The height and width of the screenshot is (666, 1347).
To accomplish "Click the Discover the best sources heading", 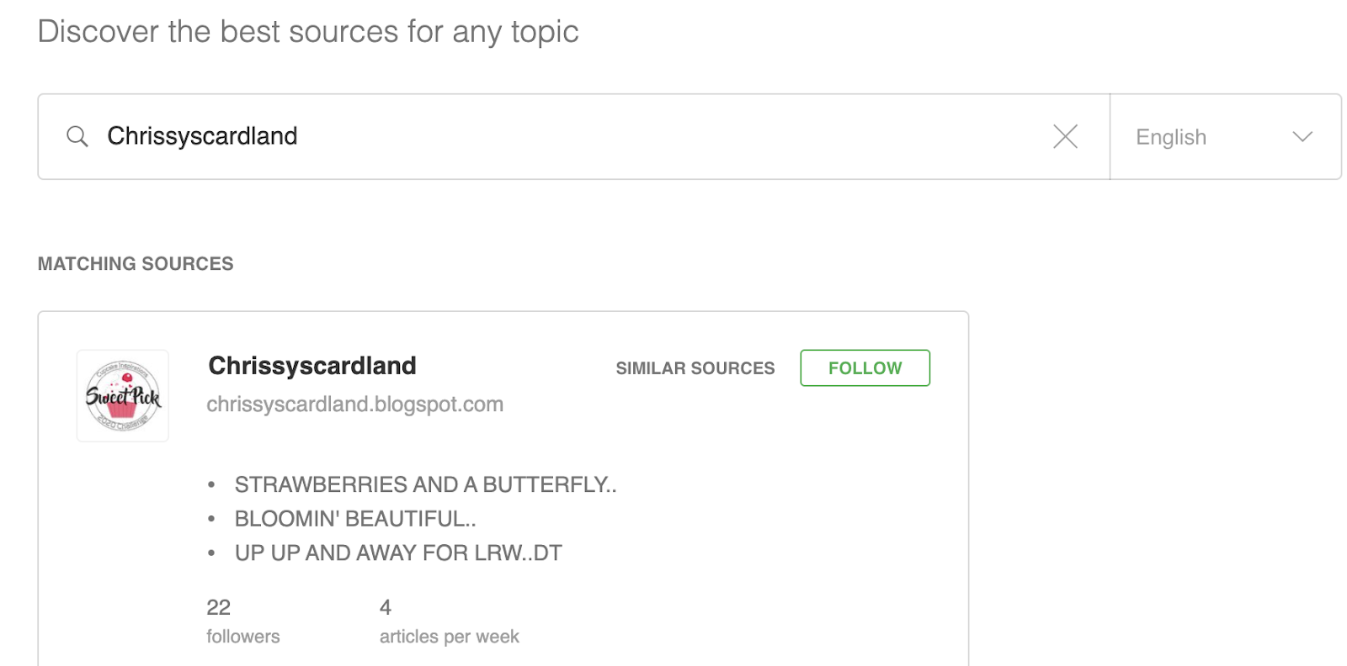I will click(308, 32).
